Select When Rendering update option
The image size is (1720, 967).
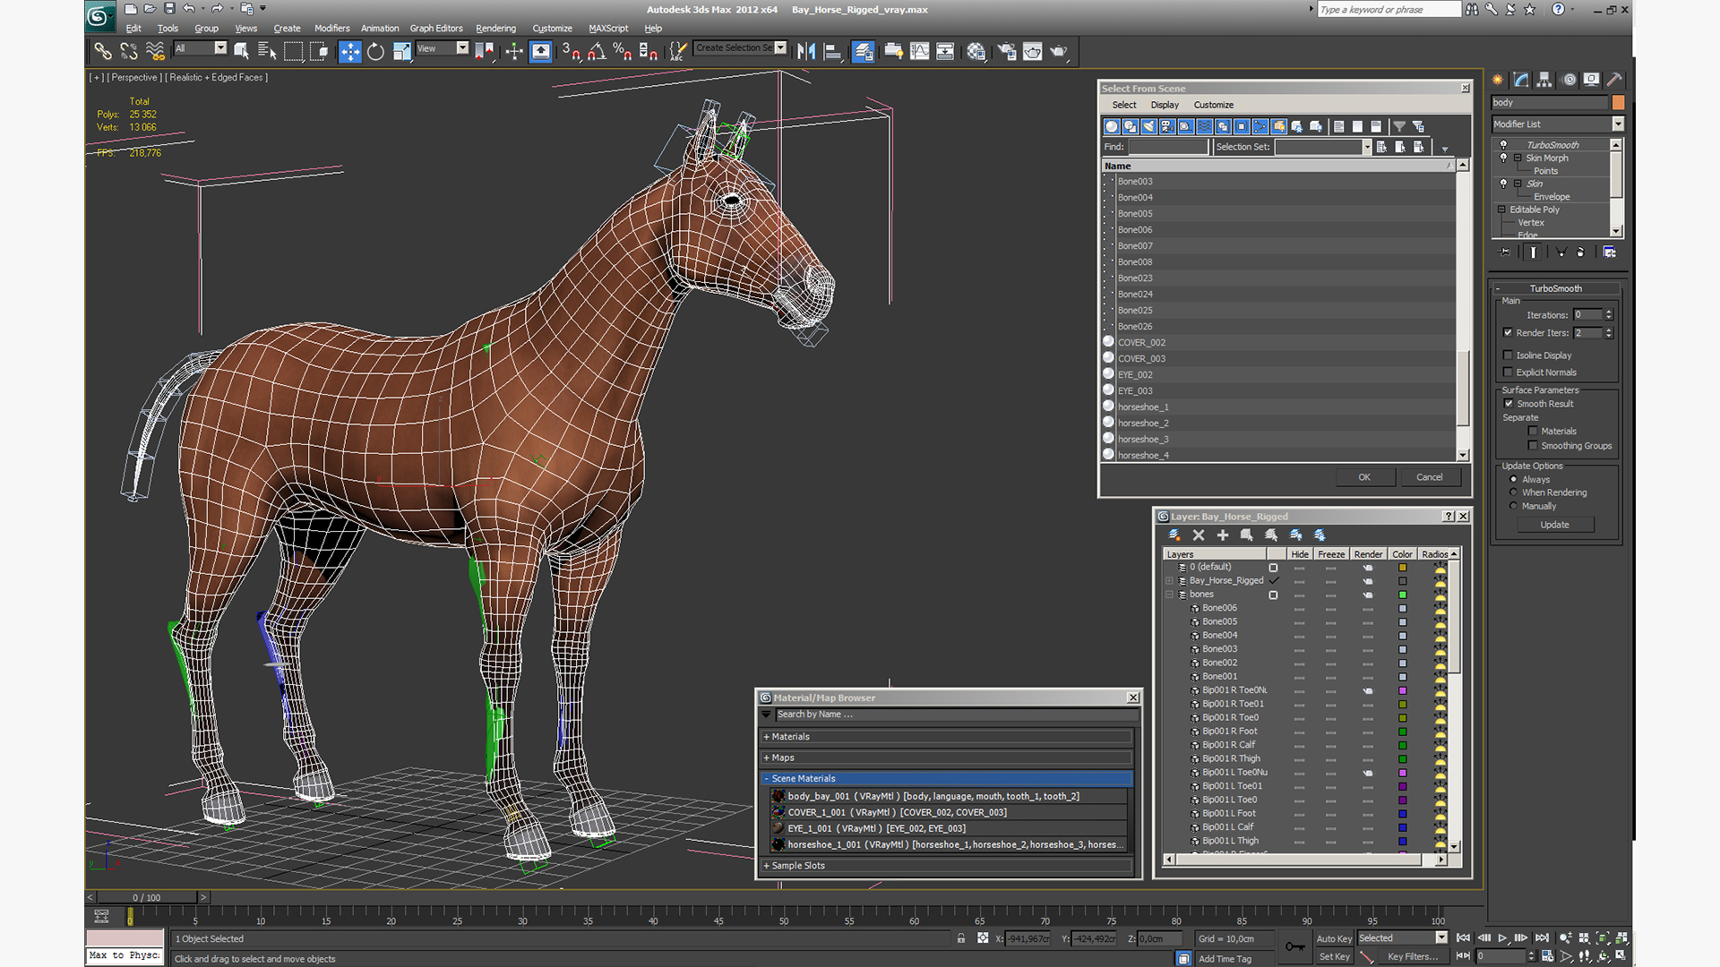pos(1514,492)
